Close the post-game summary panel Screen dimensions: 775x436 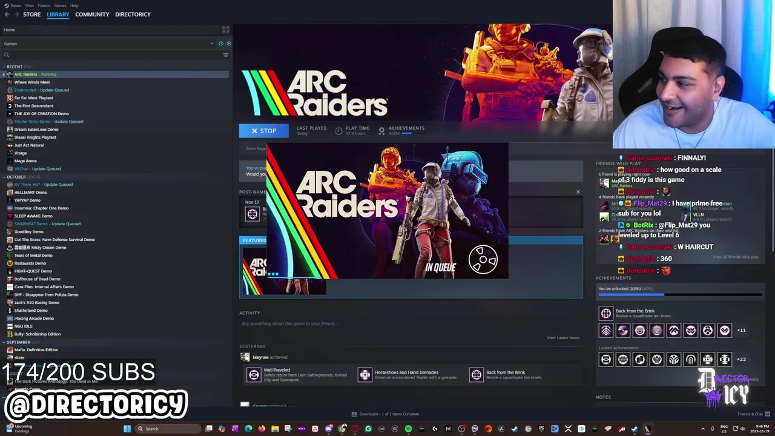coord(578,192)
